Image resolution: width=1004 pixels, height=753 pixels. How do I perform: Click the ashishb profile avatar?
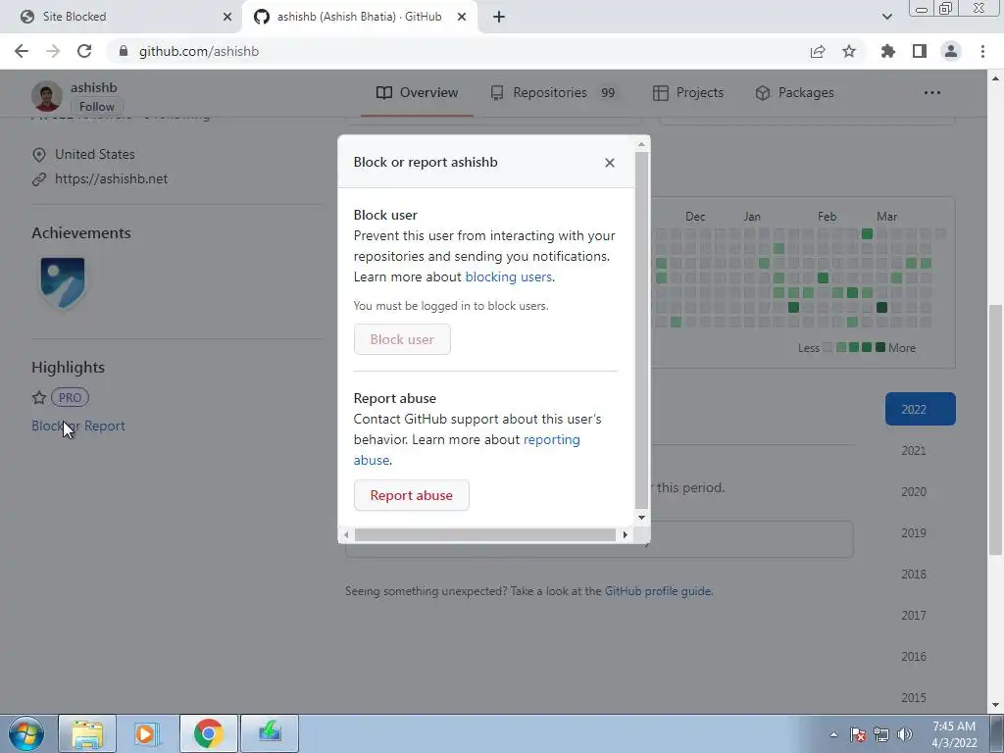[x=47, y=96]
